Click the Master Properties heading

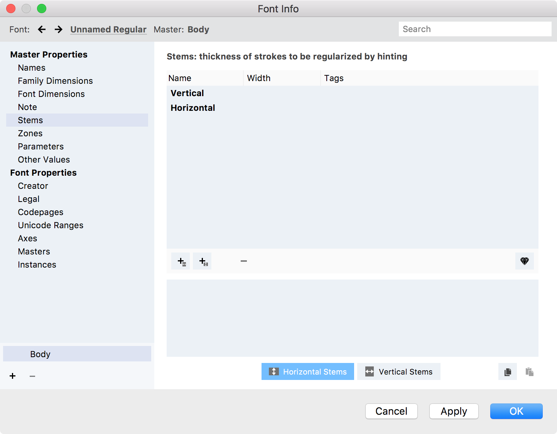[49, 54]
